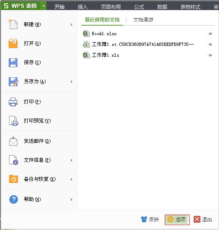The height and width of the screenshot is (230, 219).
Task: Switch to 文档漫游 tab
Action: [x=143, y=20]
